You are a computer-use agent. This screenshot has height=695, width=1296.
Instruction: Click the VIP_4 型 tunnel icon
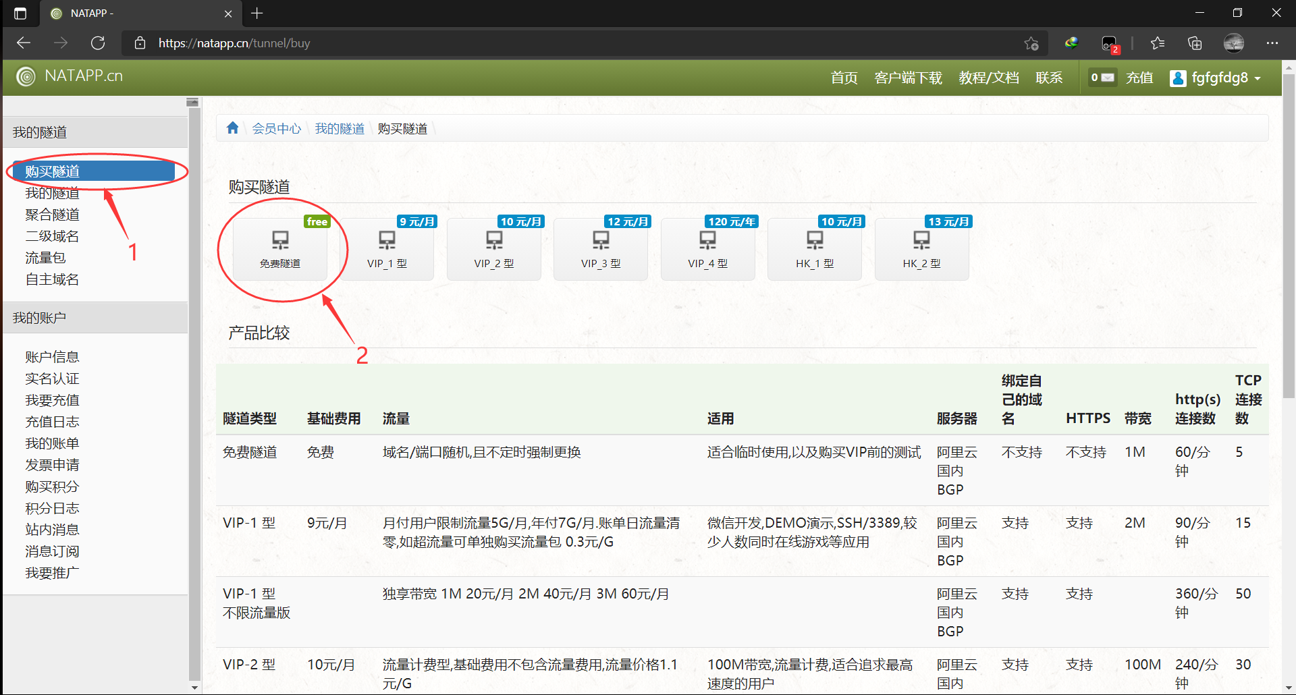pos(707,240)
